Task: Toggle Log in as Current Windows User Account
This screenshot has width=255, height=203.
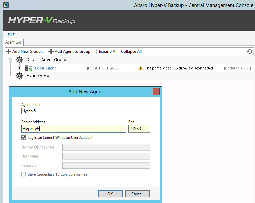Action: 24,138
